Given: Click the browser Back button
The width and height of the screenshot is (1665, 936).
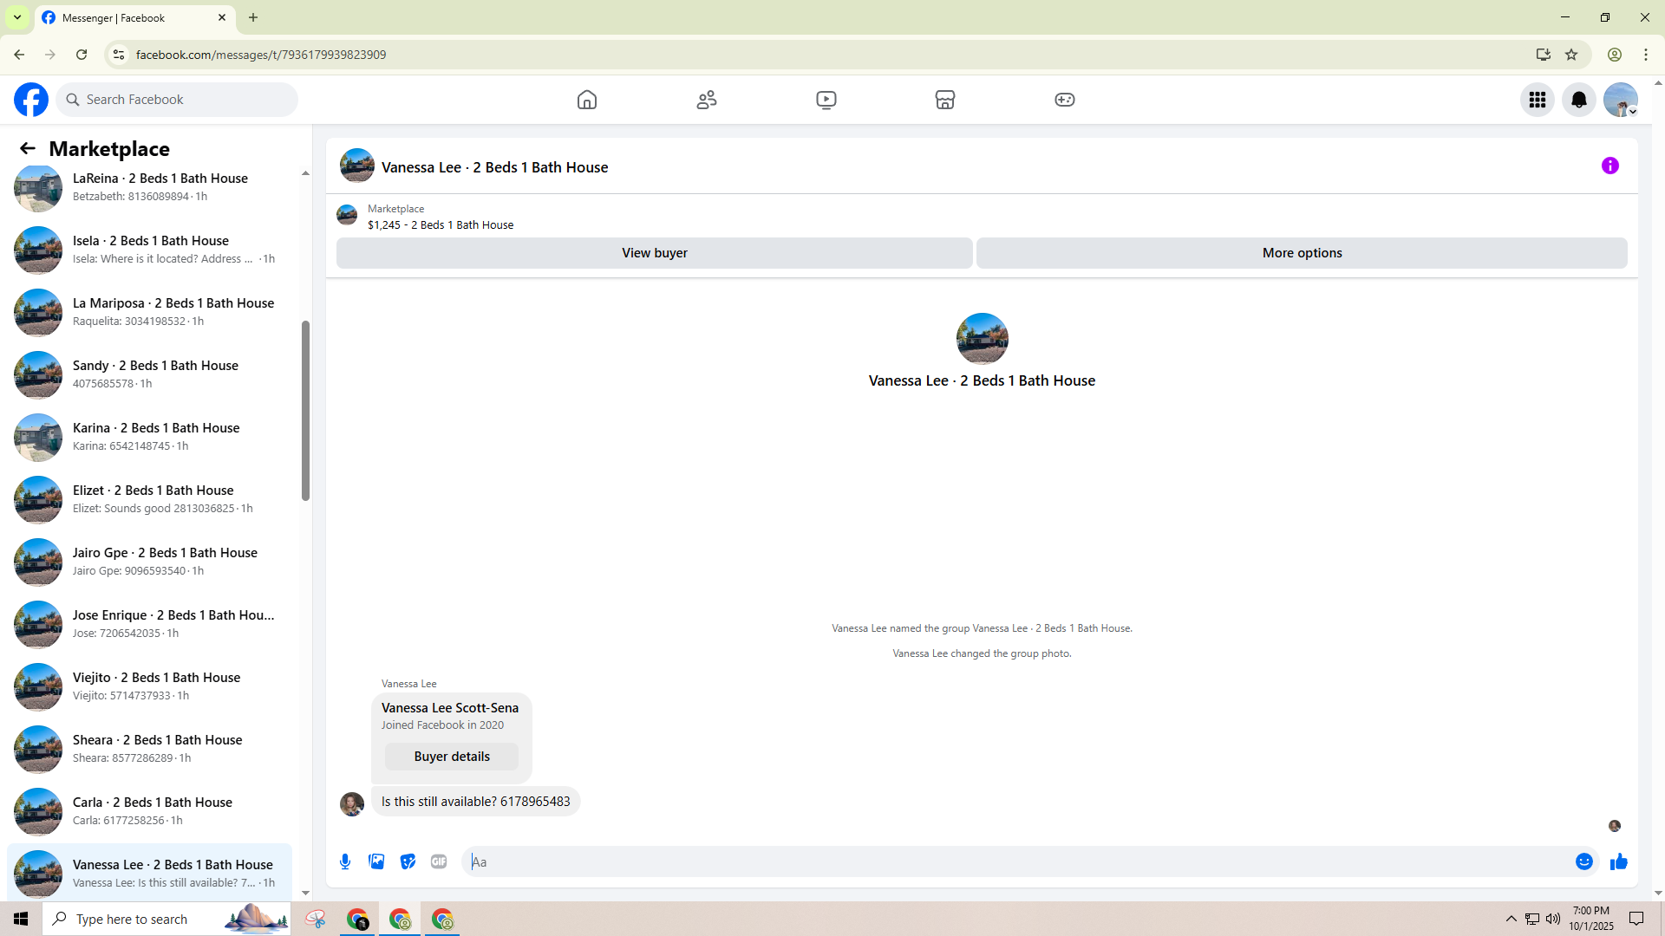Looking at the screenshot, I should pyautogui.click(x=19, y=55).
